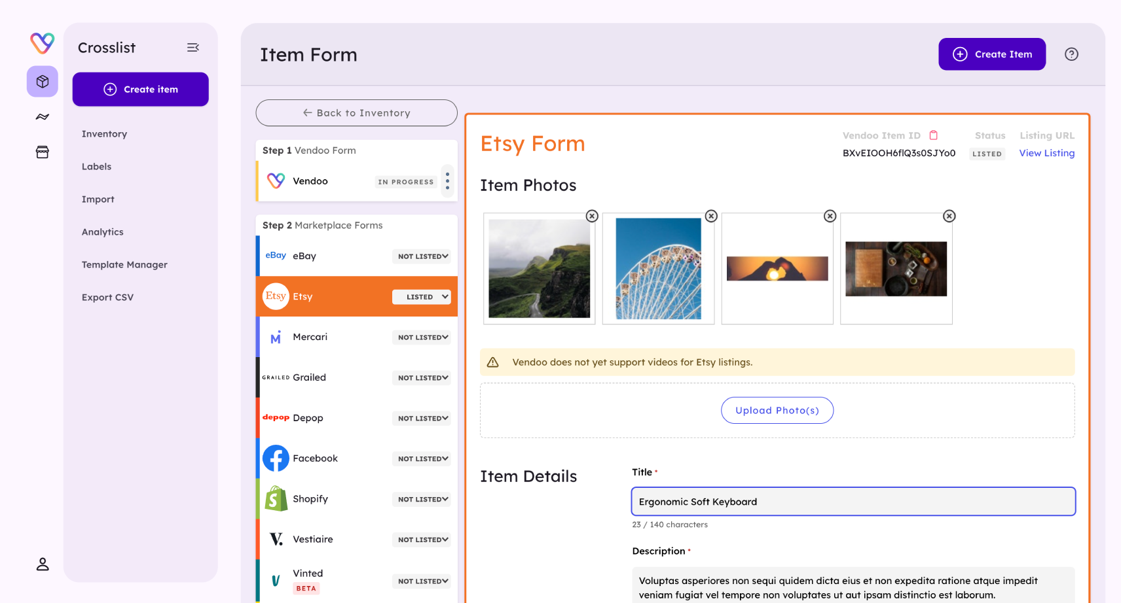Open the analytics trend line icon
Viewport: 1121px width, 603px height.
(43, 117)
